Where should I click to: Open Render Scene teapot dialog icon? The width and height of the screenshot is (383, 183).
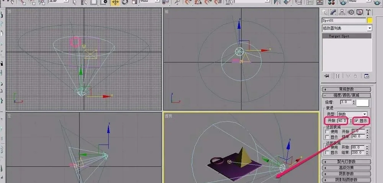(343, 2)
